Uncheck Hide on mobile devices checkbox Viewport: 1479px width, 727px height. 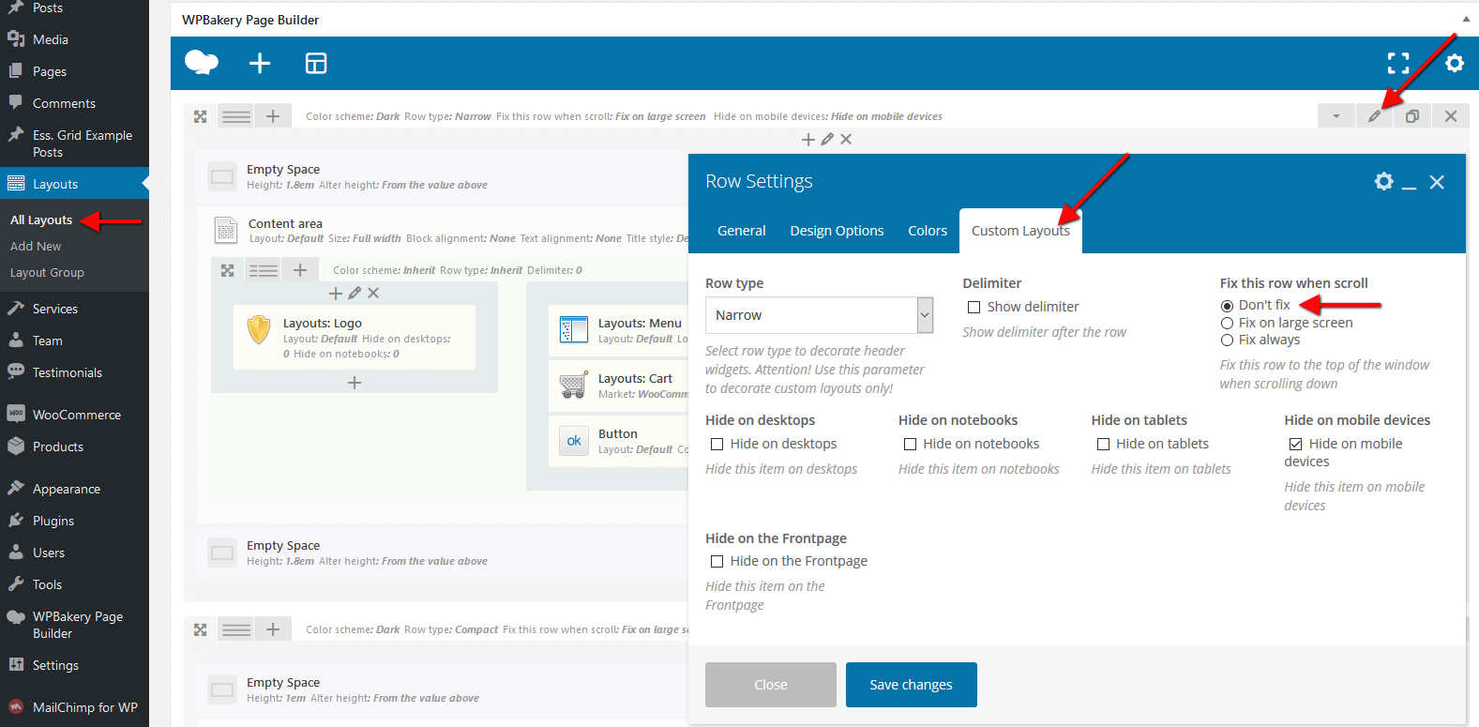[1295, 444]
